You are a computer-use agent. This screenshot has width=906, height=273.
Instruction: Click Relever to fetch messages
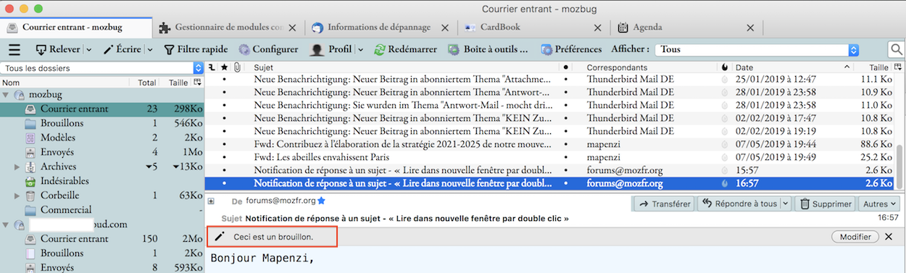(58, 49)
